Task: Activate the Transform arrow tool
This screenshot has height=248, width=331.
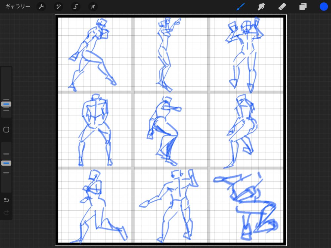Action: click(x=93, y=7)
